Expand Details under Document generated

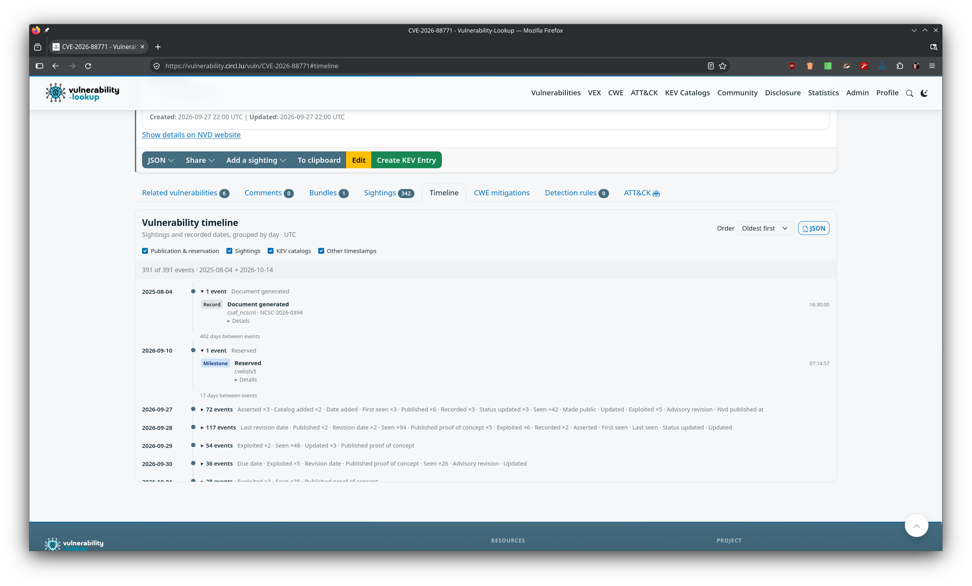click(238, 321)
